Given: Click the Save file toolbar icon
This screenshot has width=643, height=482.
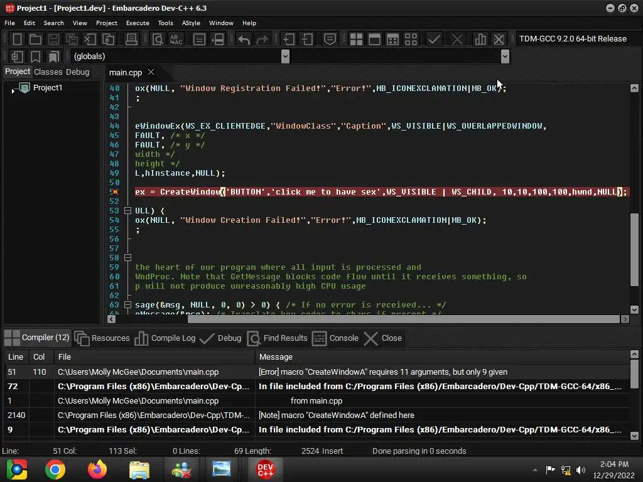Looking at the screenshot, I should point(53,40).
